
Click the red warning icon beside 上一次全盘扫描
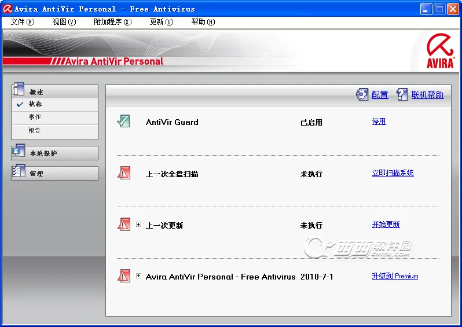[123, 173]
